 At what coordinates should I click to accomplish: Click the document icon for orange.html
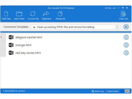click(126, 45)
